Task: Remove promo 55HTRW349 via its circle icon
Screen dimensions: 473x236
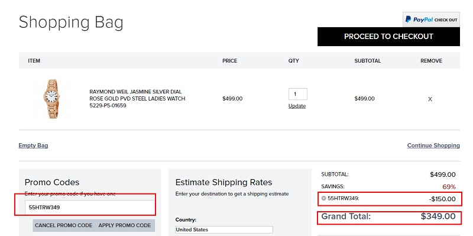Action: click(323, 198)
